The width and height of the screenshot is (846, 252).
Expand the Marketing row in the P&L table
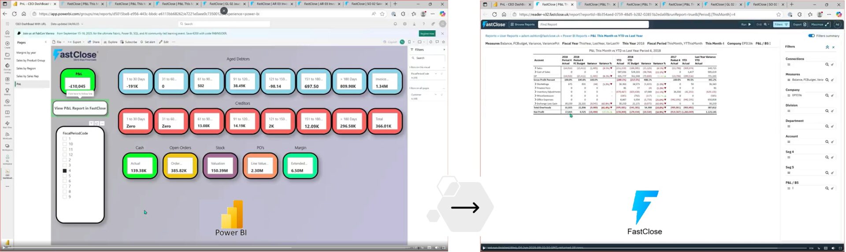coord(535,84)
